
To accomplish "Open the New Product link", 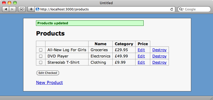I will point(49,83).
